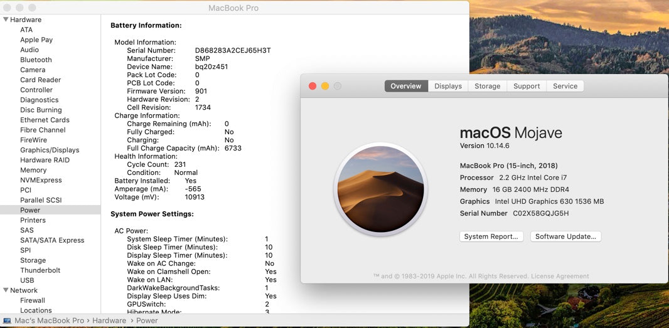This screenshot has width=669, height=328.
Task: Select Audio hardware entry
Action: coord(29,50)
